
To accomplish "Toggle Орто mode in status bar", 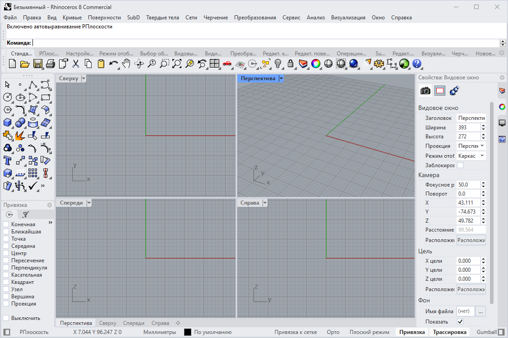I will coord(333,332).
